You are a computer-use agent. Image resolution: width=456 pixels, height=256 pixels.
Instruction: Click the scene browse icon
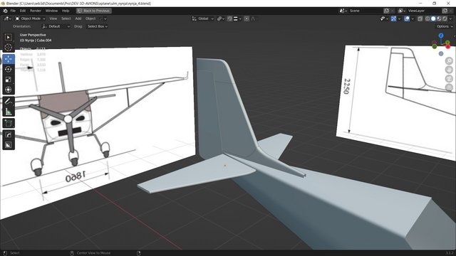343,11
